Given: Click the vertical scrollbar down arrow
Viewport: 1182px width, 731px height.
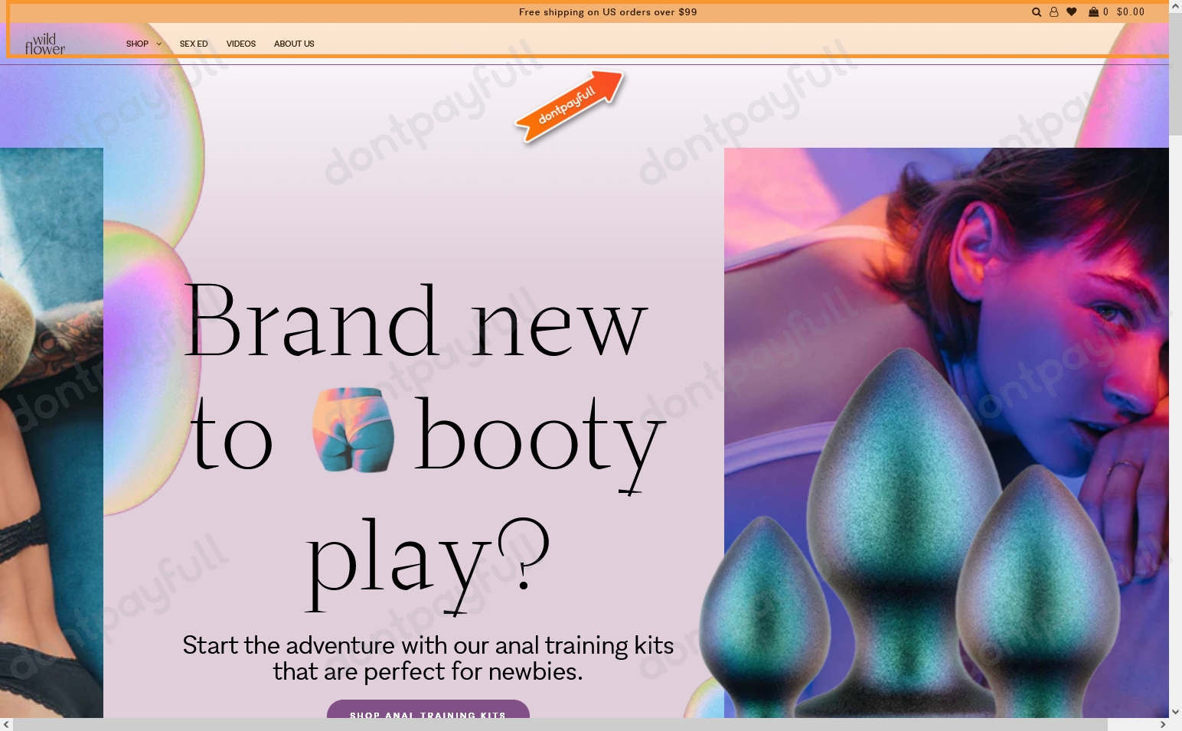Looking at the screenshot, I should (1175, 711).
